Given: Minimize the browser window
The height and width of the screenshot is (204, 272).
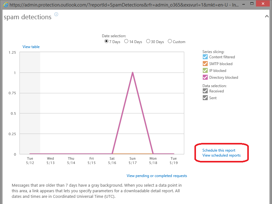Looking at the screenshot, I should point(244,4).
